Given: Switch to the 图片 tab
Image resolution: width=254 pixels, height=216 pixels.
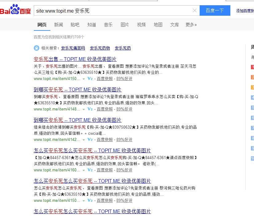Looking at the screenshot, I should coord(125,25).
